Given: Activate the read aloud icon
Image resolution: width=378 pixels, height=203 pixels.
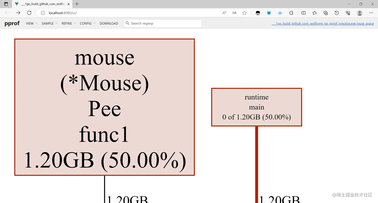Looking at the screenshot, I should pos(224,13).
